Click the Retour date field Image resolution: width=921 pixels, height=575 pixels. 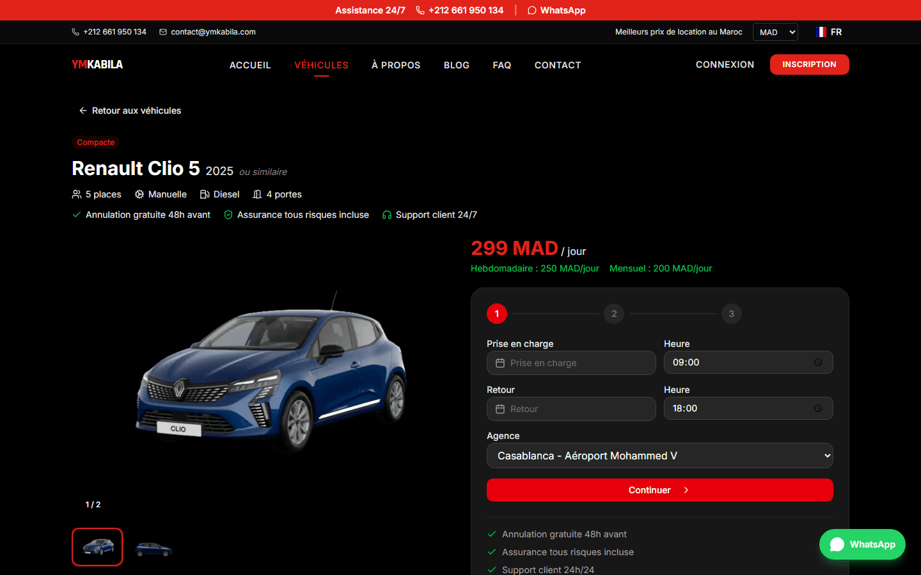point(571,409)
